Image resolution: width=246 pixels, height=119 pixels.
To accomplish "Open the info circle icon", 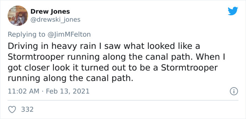I will point(234,91).
